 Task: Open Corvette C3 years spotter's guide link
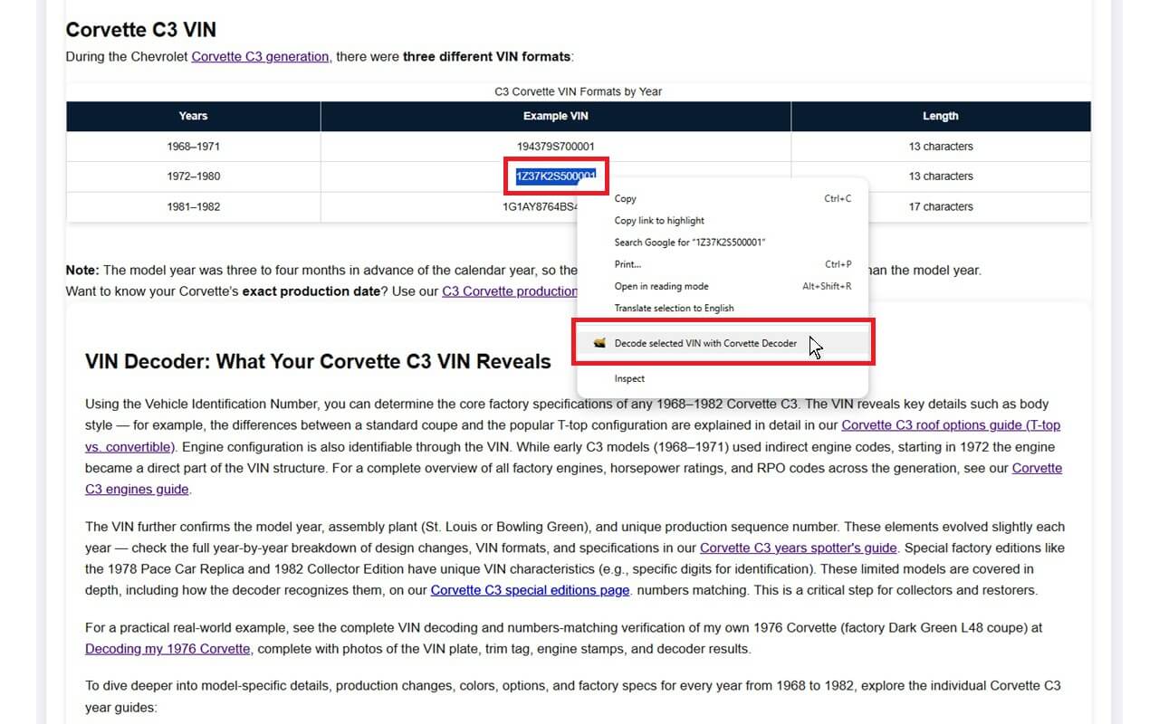(x=799, y=548)
